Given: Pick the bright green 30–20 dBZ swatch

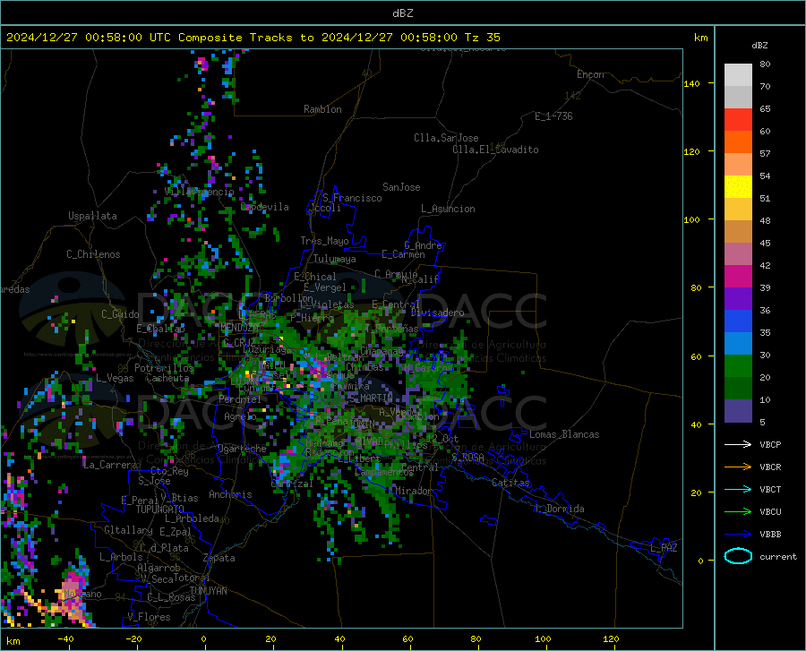Looking at the screenshot, I should (738, 366).
